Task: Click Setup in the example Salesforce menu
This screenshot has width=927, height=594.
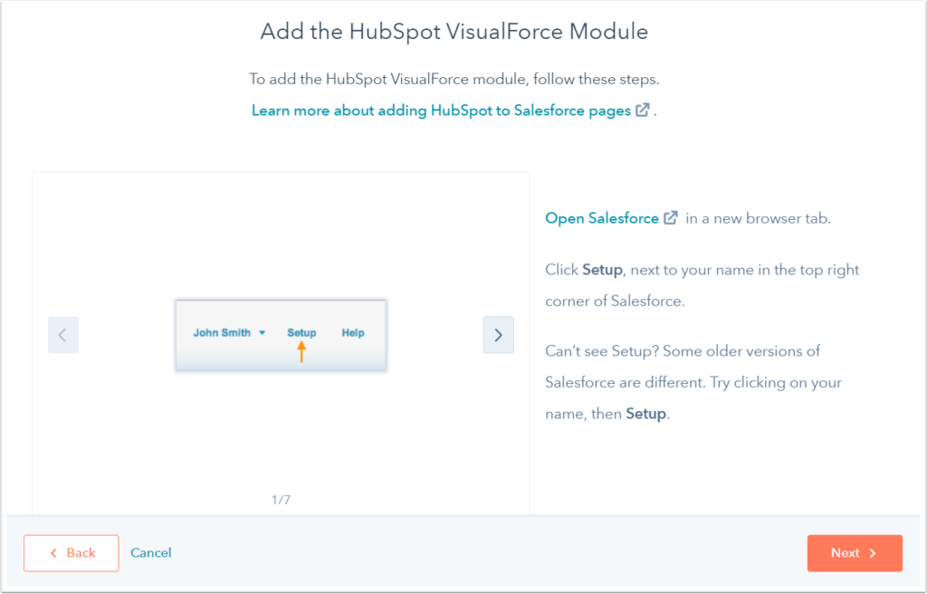Action: tap(301, 332)
